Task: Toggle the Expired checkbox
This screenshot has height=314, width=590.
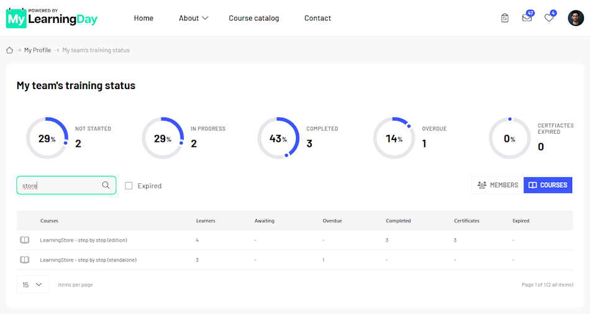Action: point(129,186)
